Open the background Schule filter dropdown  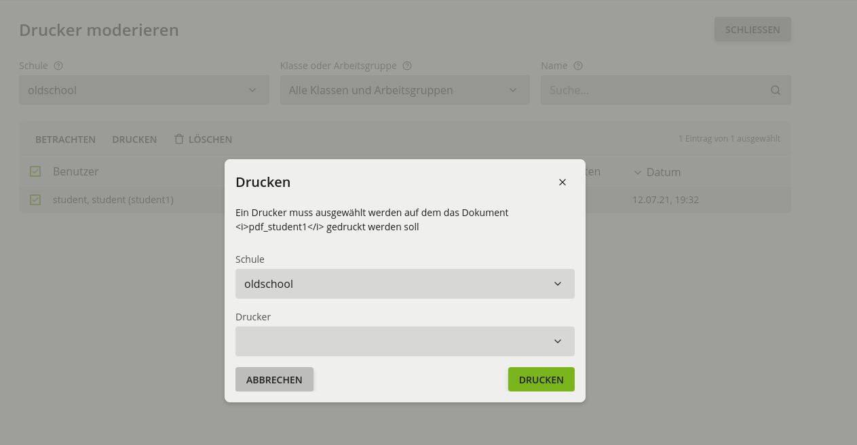point(144,90)
